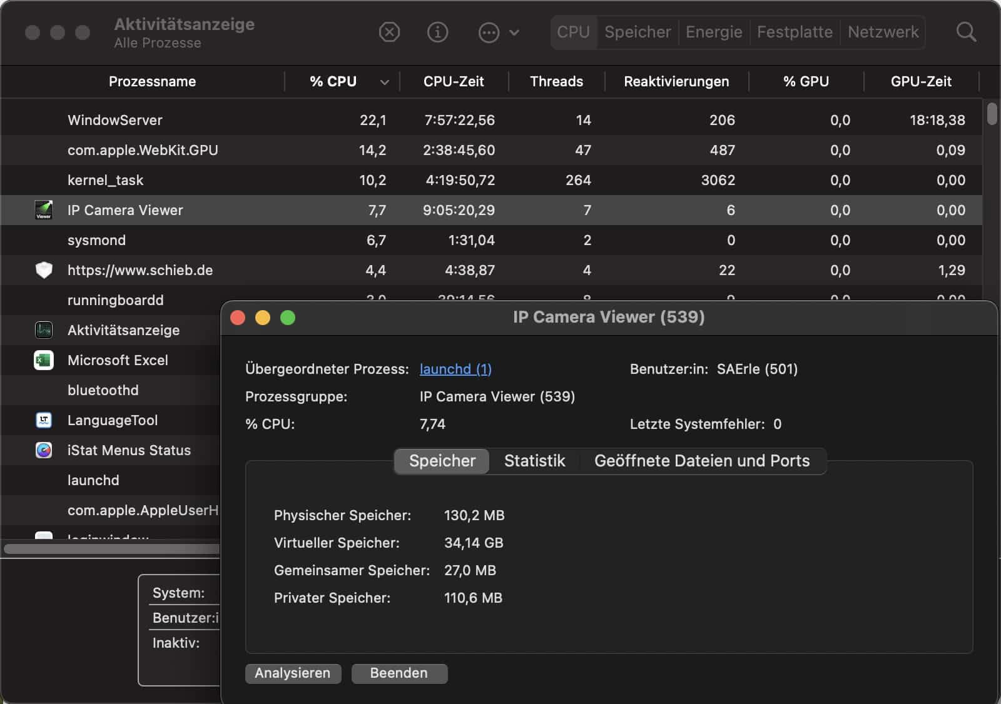Image resolution: width=1001 pixels, height=704 pixels.
Task: Click the GPU-Zeit value 18:18,38
Action: 937,120
